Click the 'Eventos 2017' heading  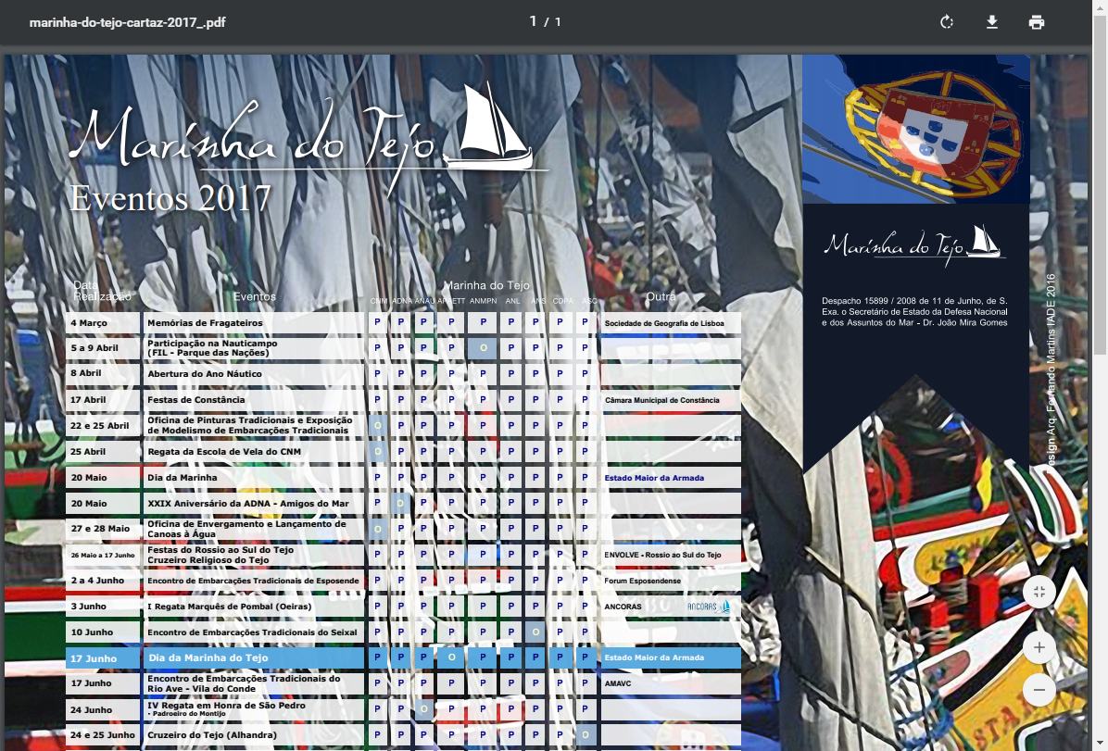[x=170, y=198]
